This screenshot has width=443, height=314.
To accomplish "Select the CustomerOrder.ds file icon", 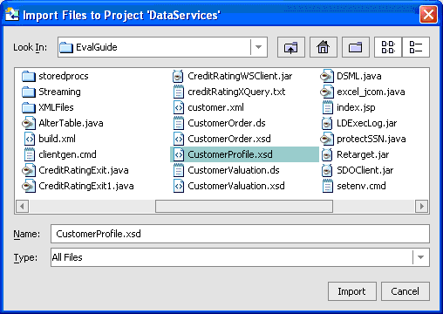I will click(x=179, y=123).
